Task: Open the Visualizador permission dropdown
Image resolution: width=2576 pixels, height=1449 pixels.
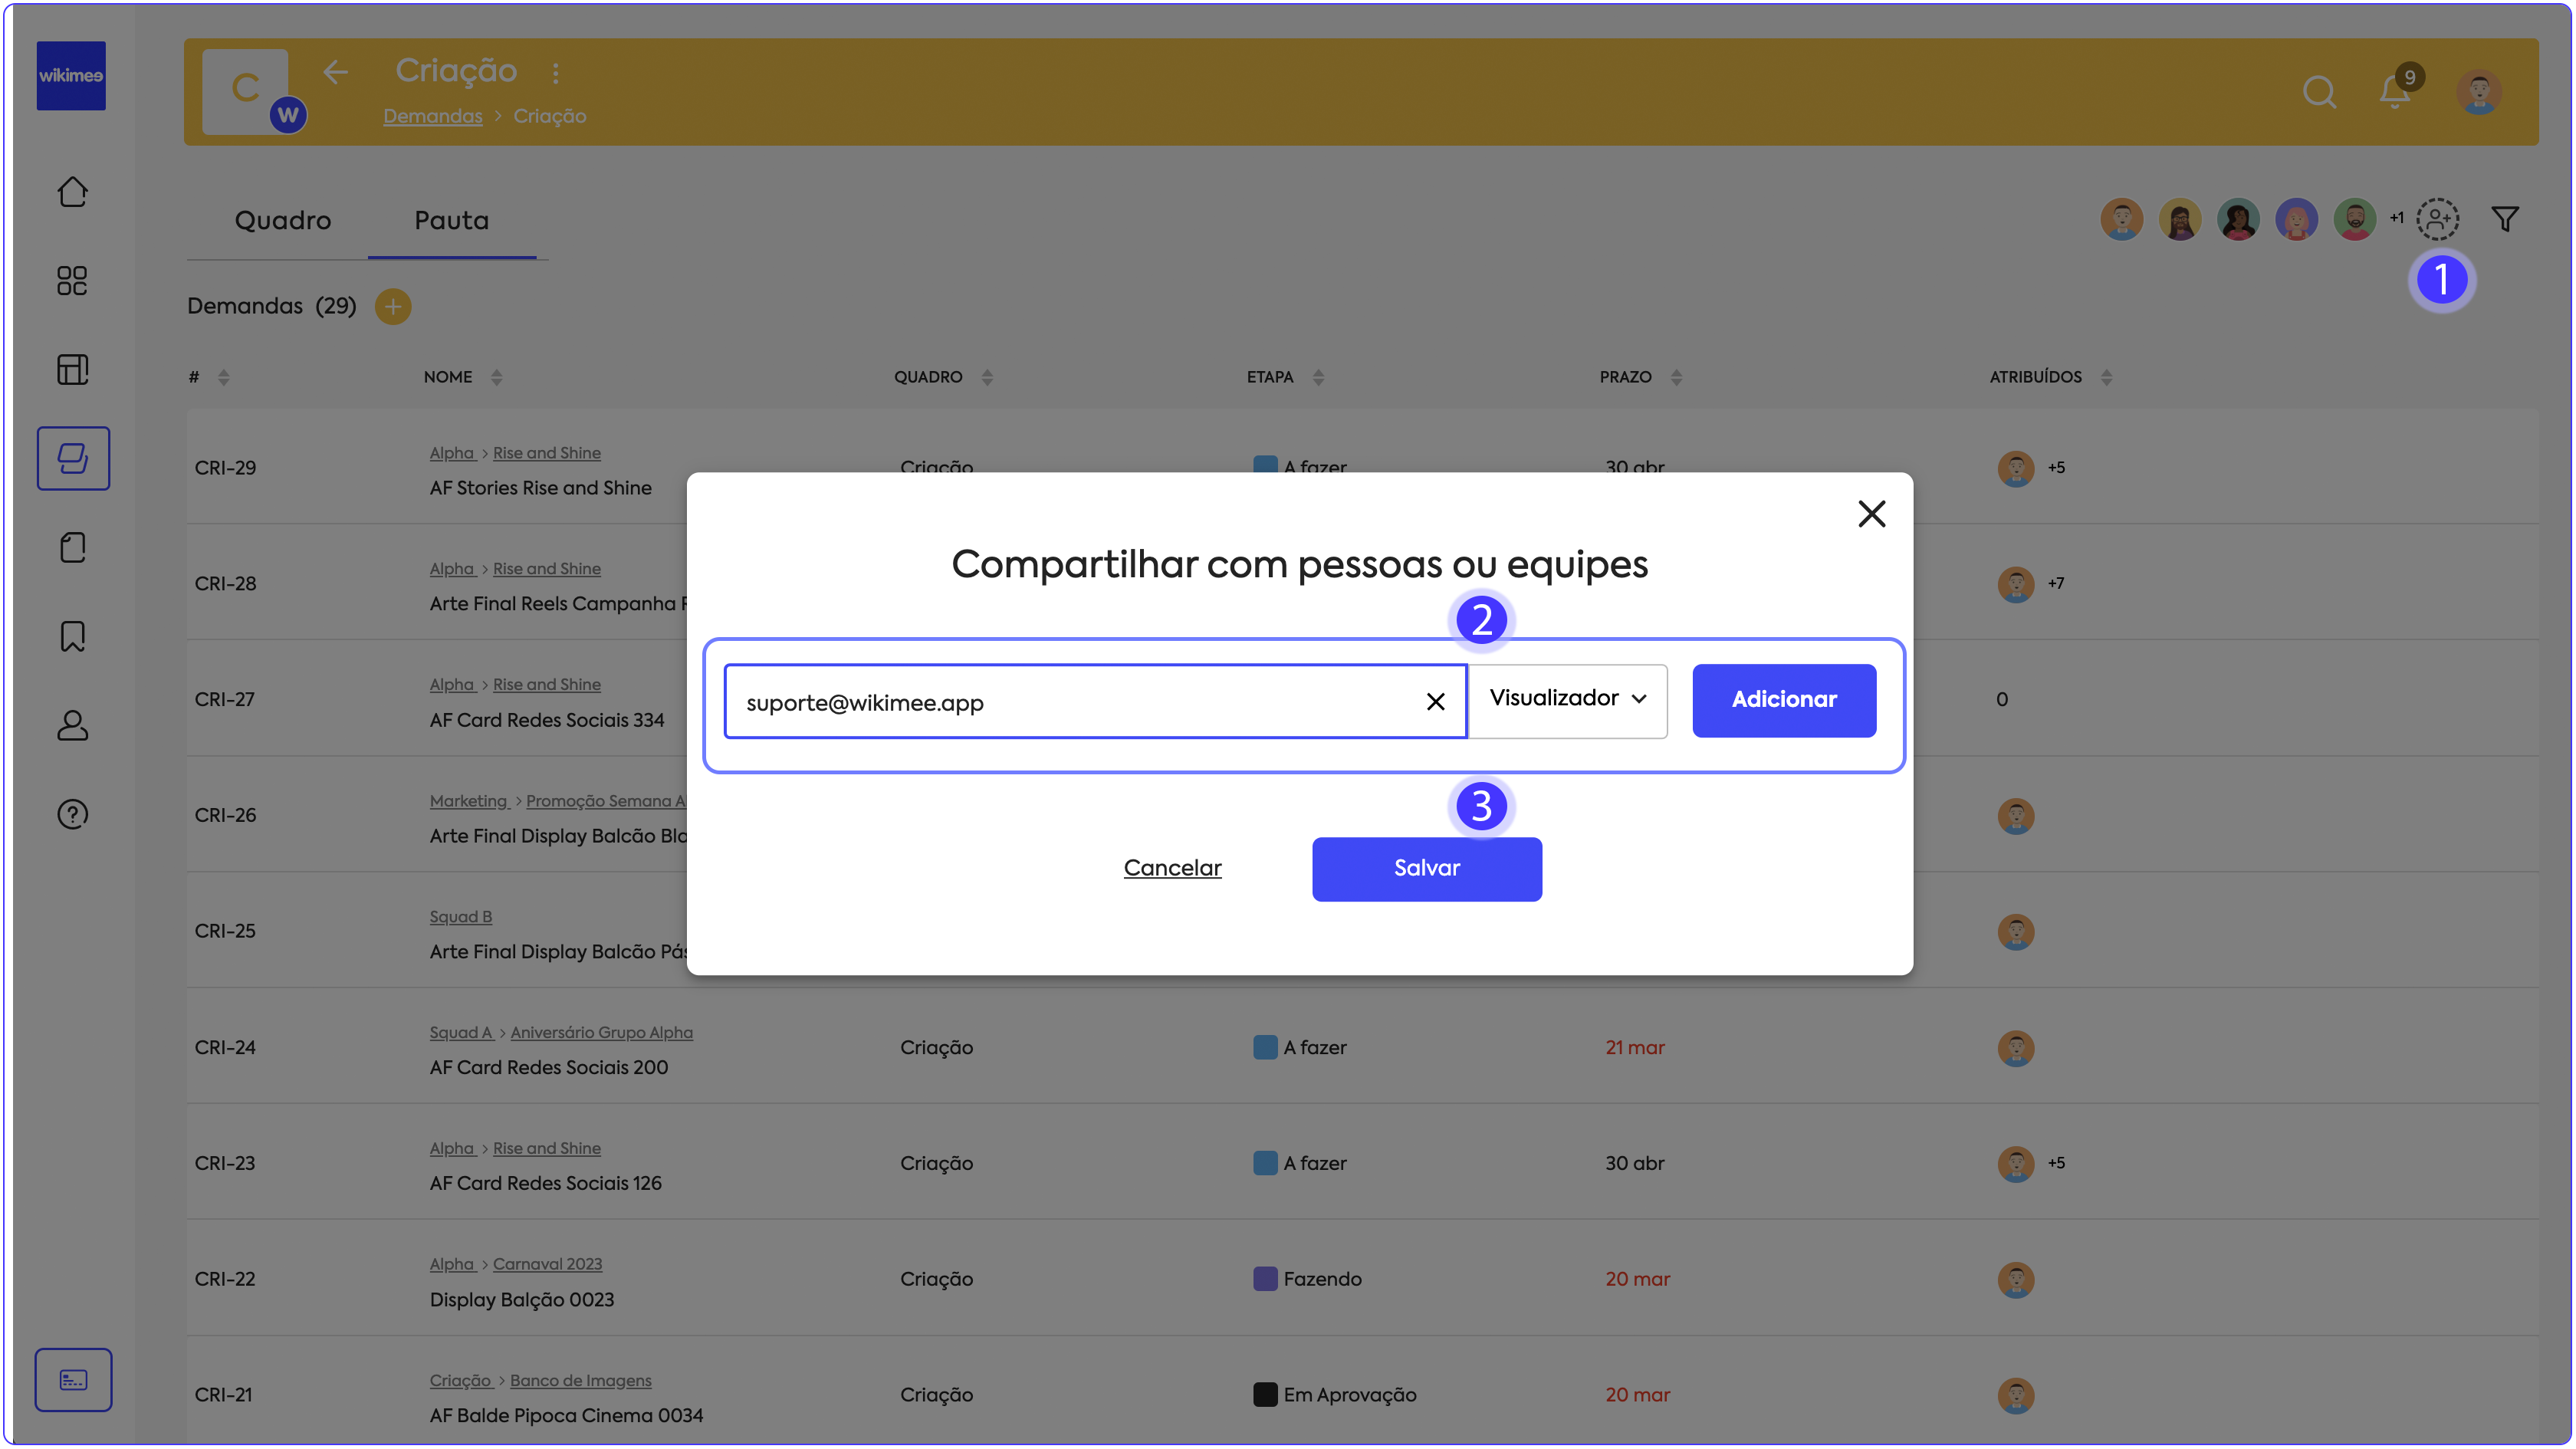Action: coord(1566,699)
